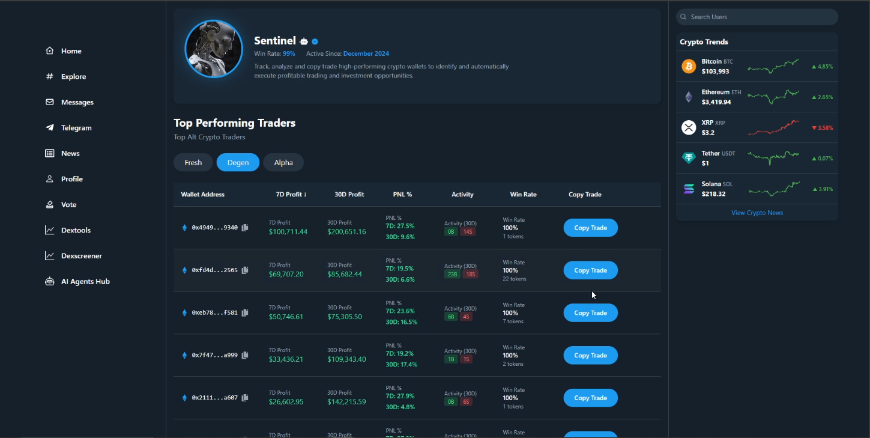870x438 pixels.
Task: Sort table by 7D Profit column
Action: pyautogui.click(x=291, y=195)
